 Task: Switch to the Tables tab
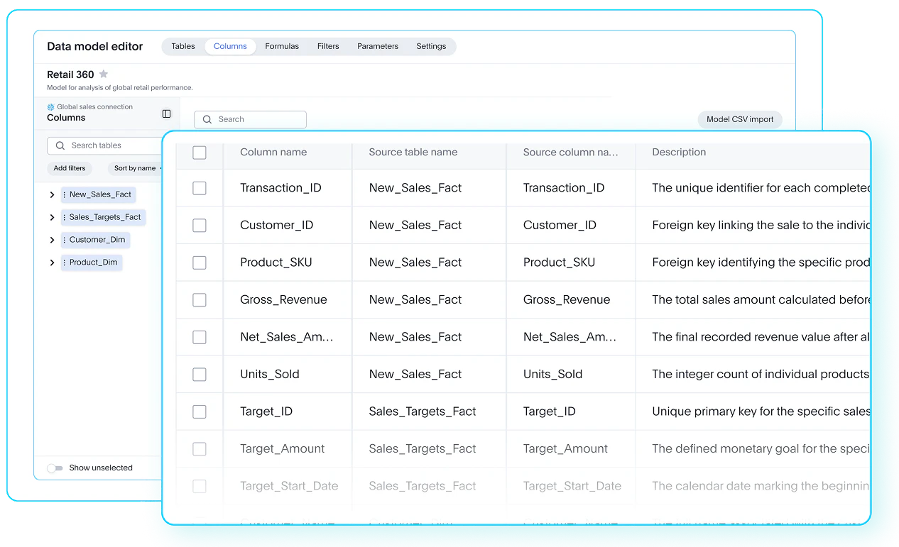[x=183, y=46]
